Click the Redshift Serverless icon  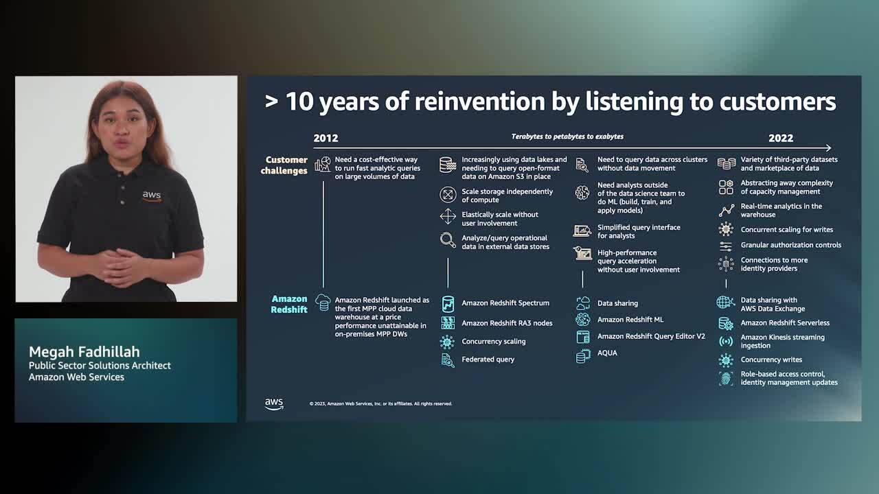click(x=726, y=323)
